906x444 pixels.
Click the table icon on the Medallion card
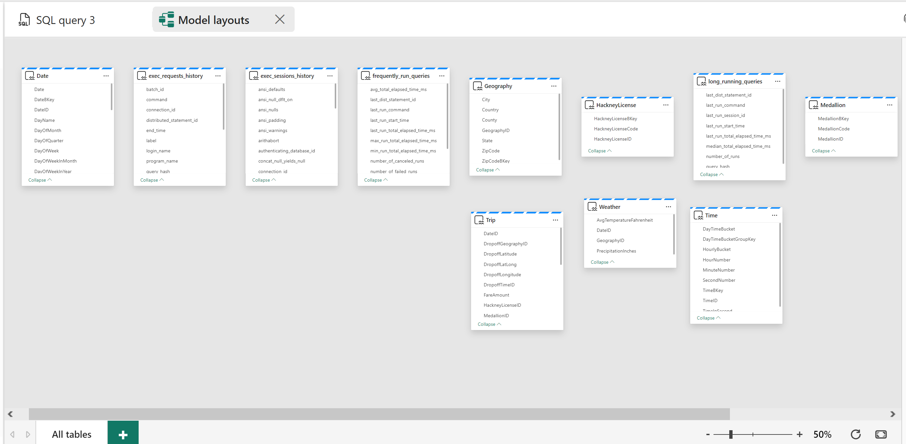[813, 104]
